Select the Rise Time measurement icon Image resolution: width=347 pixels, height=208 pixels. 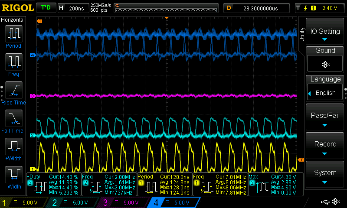(14, 90)
